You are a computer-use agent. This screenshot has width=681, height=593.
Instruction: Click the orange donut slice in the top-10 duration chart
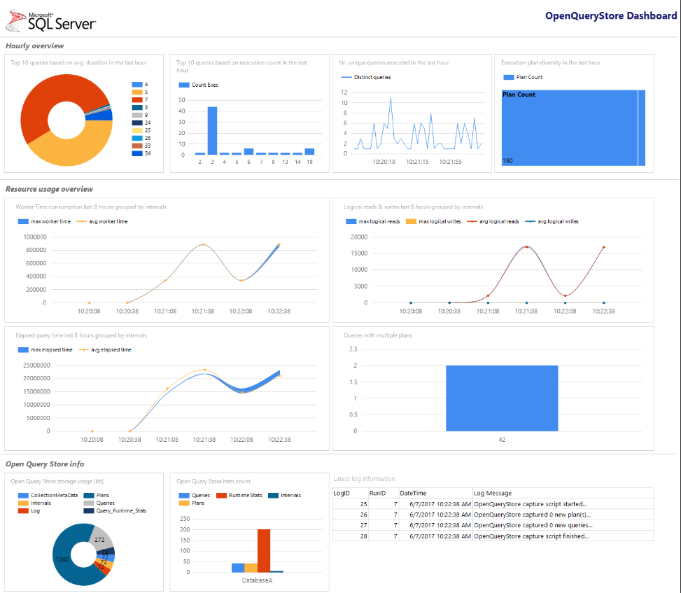pyautogui.click(x=71, y=146)
